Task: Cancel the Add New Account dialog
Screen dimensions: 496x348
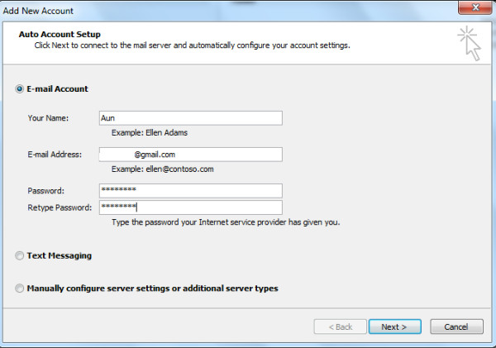Action: (456, 327)
